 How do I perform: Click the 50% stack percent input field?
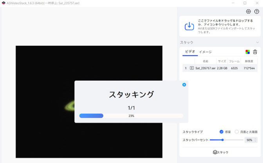(x=249, y=140)
